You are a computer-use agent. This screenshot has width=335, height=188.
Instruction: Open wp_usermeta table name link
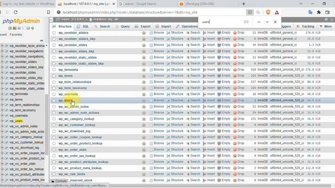point(68,94)
